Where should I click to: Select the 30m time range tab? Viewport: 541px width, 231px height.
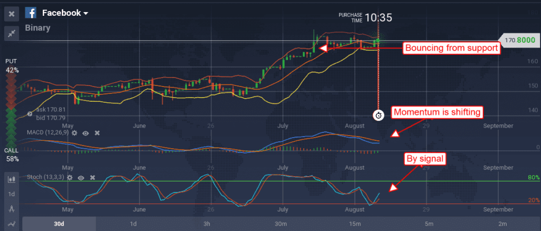click(281, 224)
